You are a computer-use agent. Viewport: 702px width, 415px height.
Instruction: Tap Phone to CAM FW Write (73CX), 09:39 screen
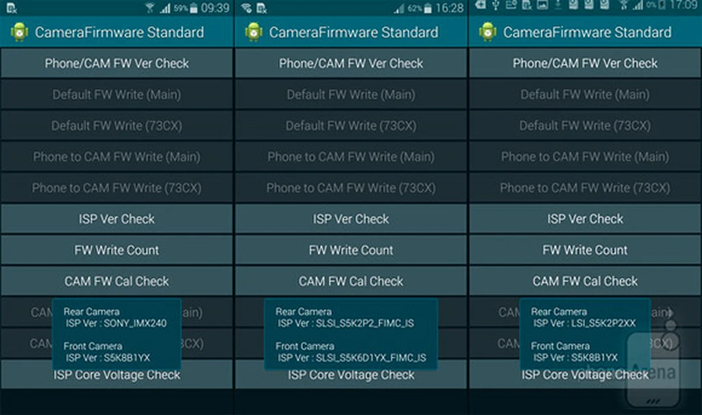[x=117, y=188]
